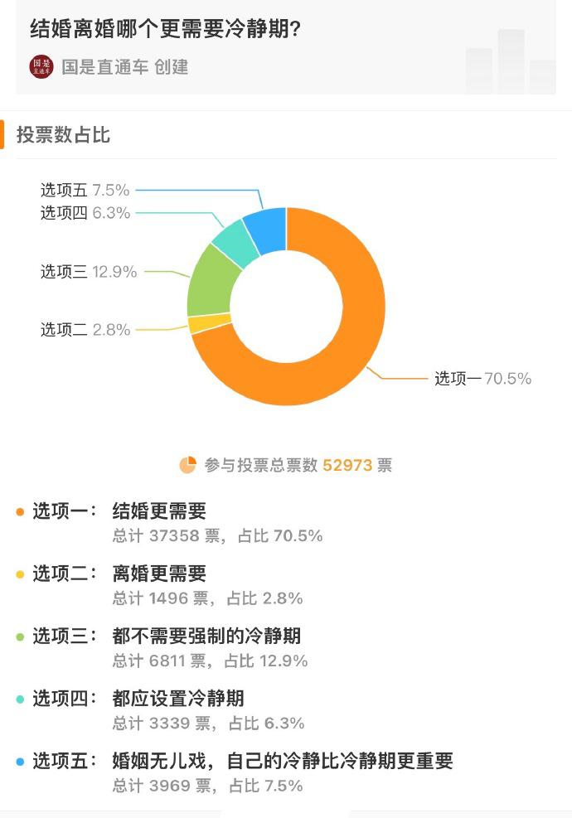This screenshot has width=572, height=818.
Task: Click the pie chart icon beside total votes
Action: [187, 465]
